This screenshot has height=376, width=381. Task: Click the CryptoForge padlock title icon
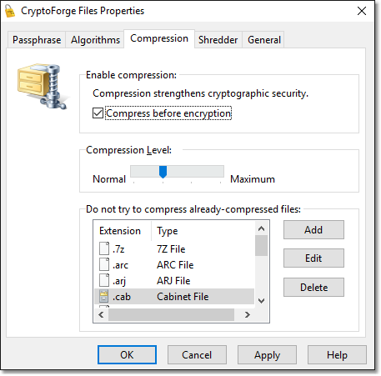click(x=10, y=11)
